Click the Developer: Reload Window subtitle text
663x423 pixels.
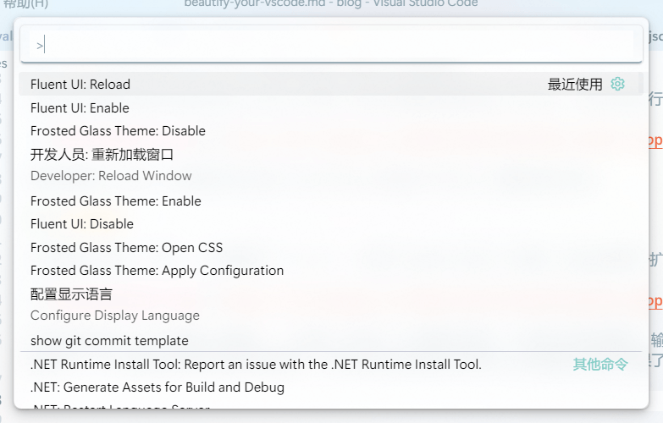(x=111, y=176)
